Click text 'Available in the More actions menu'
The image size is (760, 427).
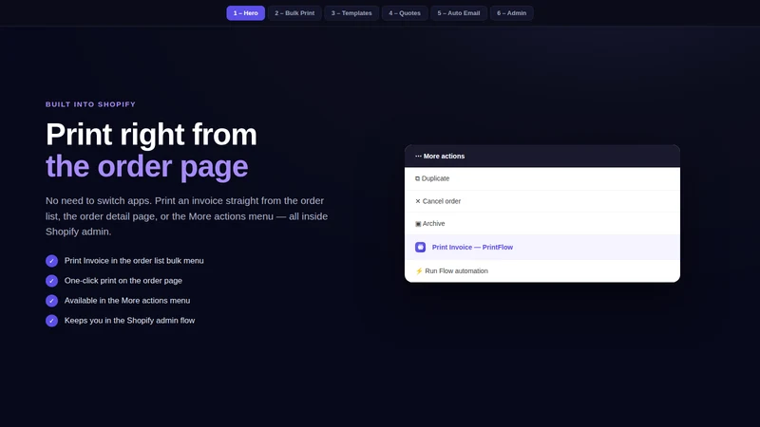127,300
